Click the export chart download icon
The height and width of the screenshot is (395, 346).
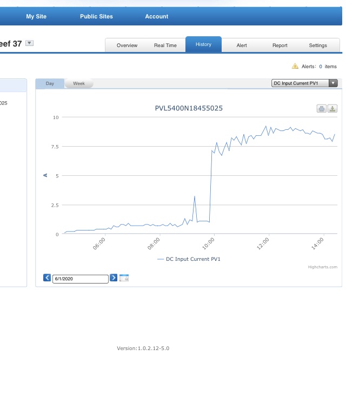click(x=332, y=109)
